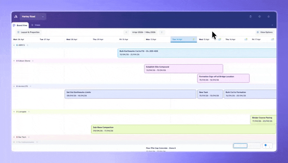Open the 6 Apr 2026 - 1 May 2026 date picker

144,32
